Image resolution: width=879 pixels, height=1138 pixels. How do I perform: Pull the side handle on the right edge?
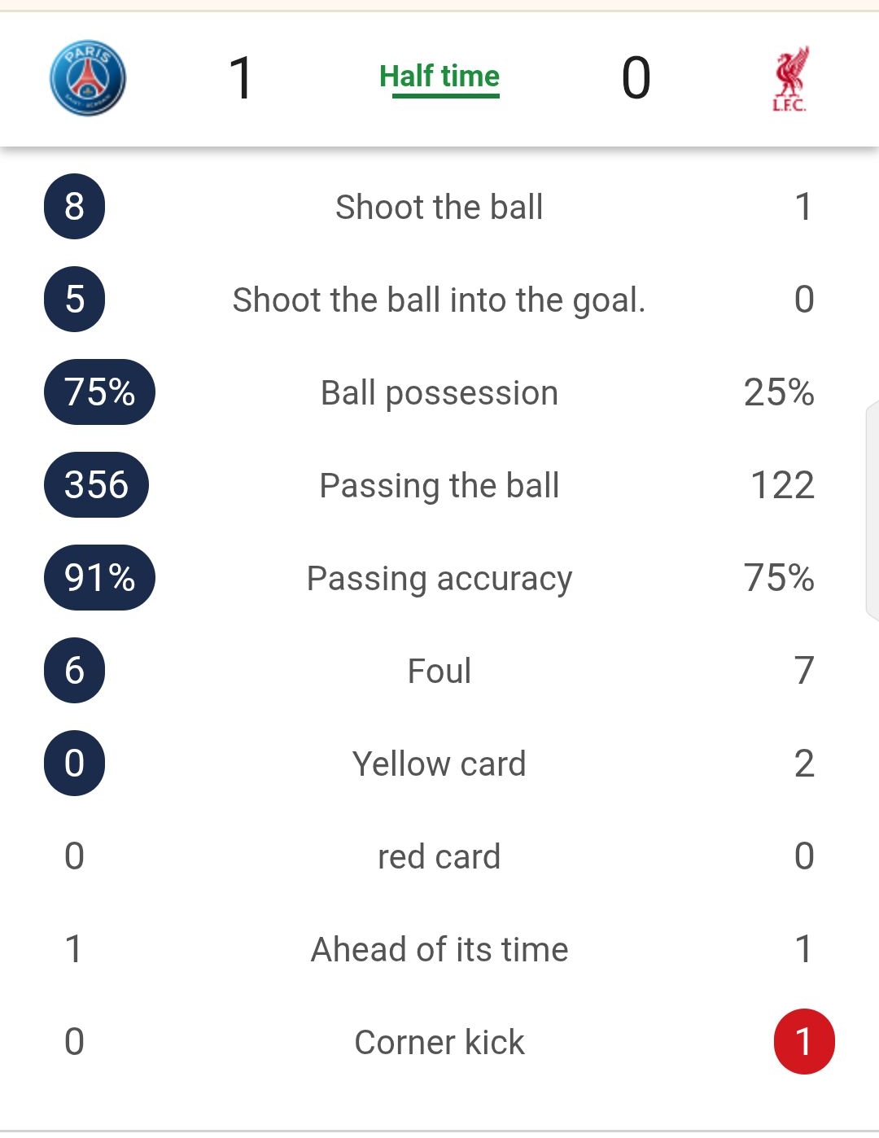click(x=872, y=511)
